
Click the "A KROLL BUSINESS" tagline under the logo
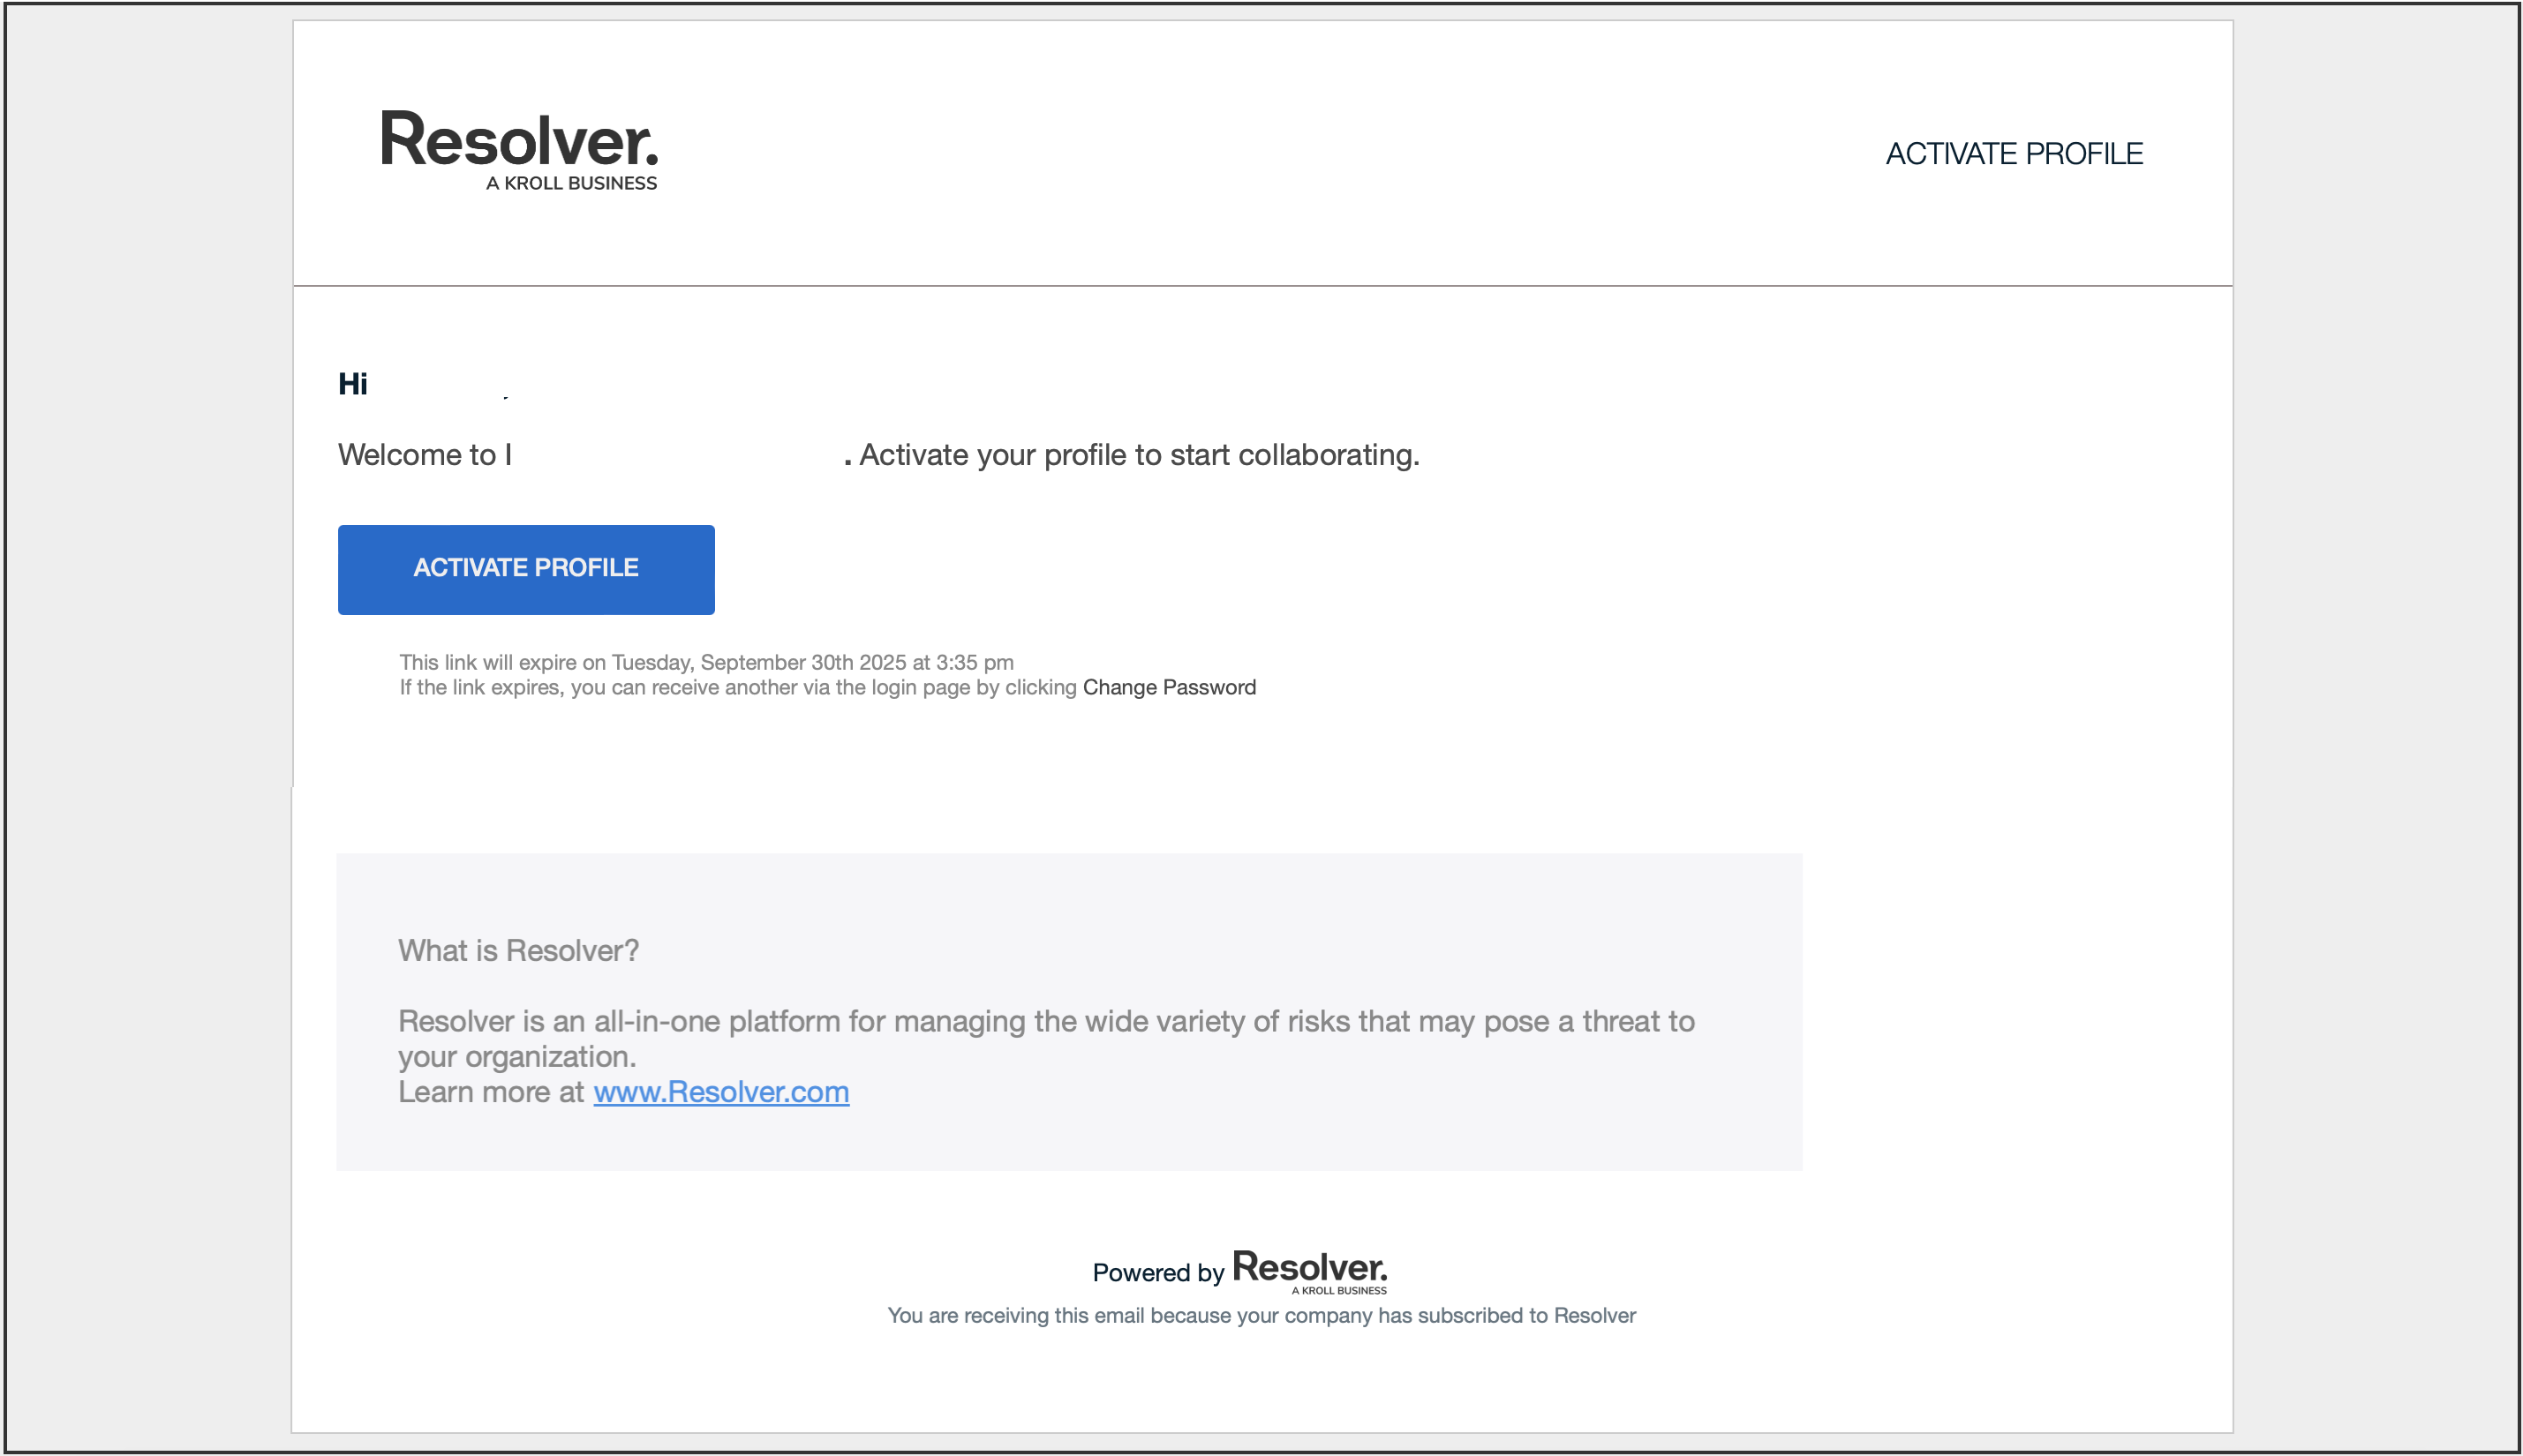click(x=571, y=182)
